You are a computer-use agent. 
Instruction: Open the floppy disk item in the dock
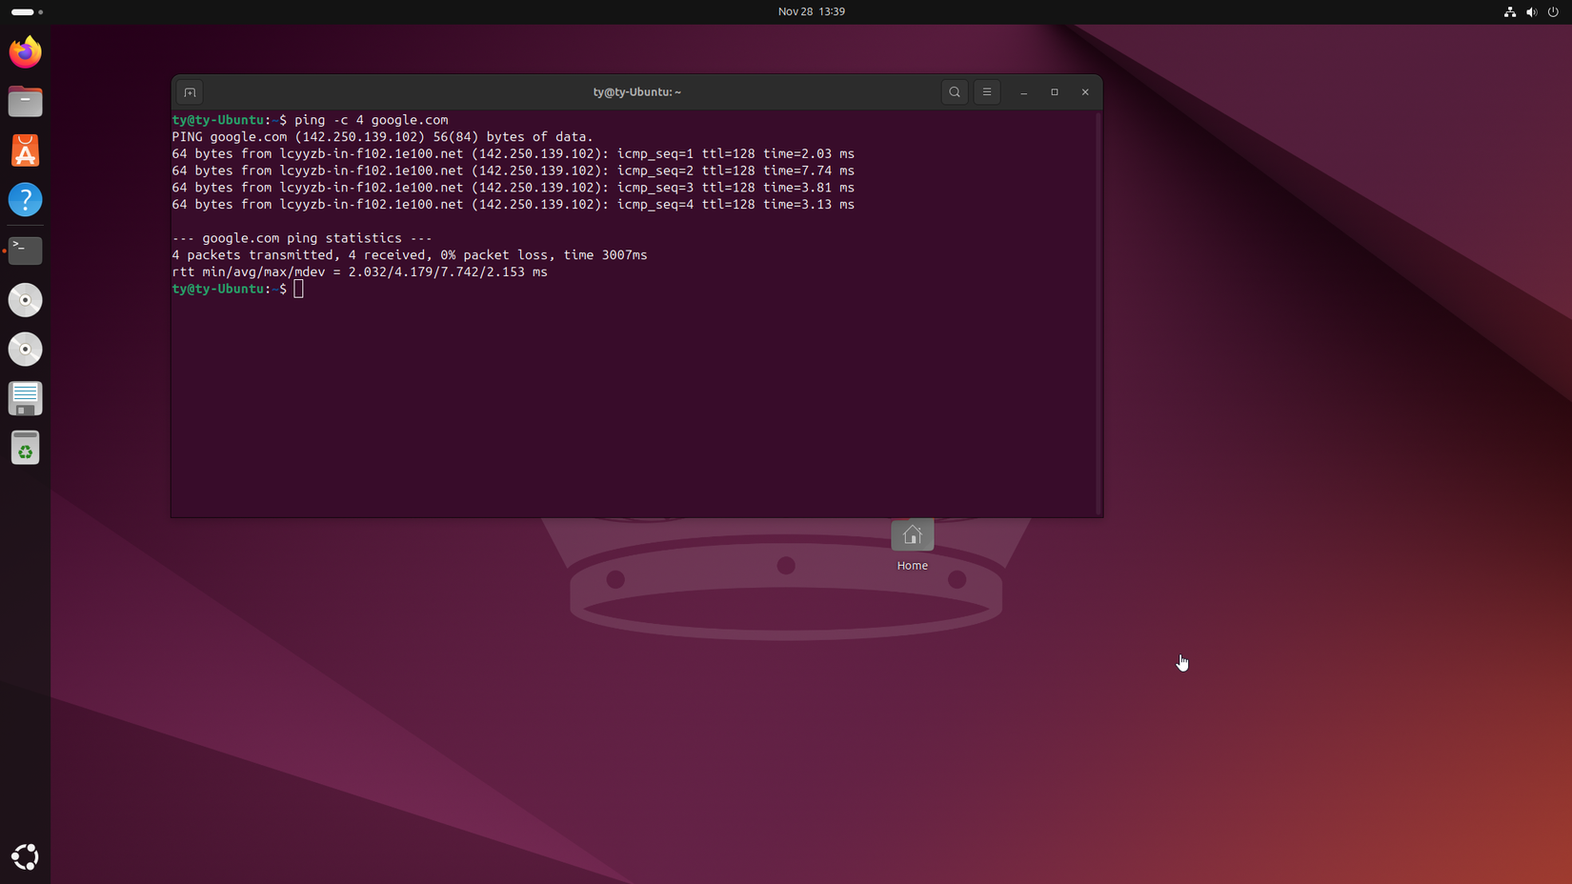pos(25,398)
